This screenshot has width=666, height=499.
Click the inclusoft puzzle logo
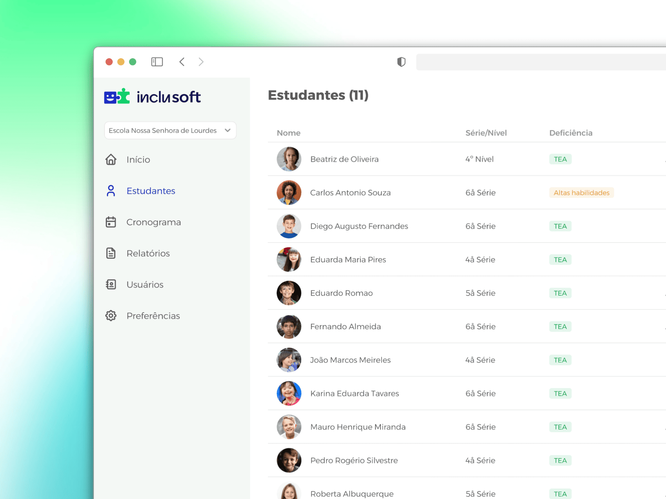[x=117, y=96]
